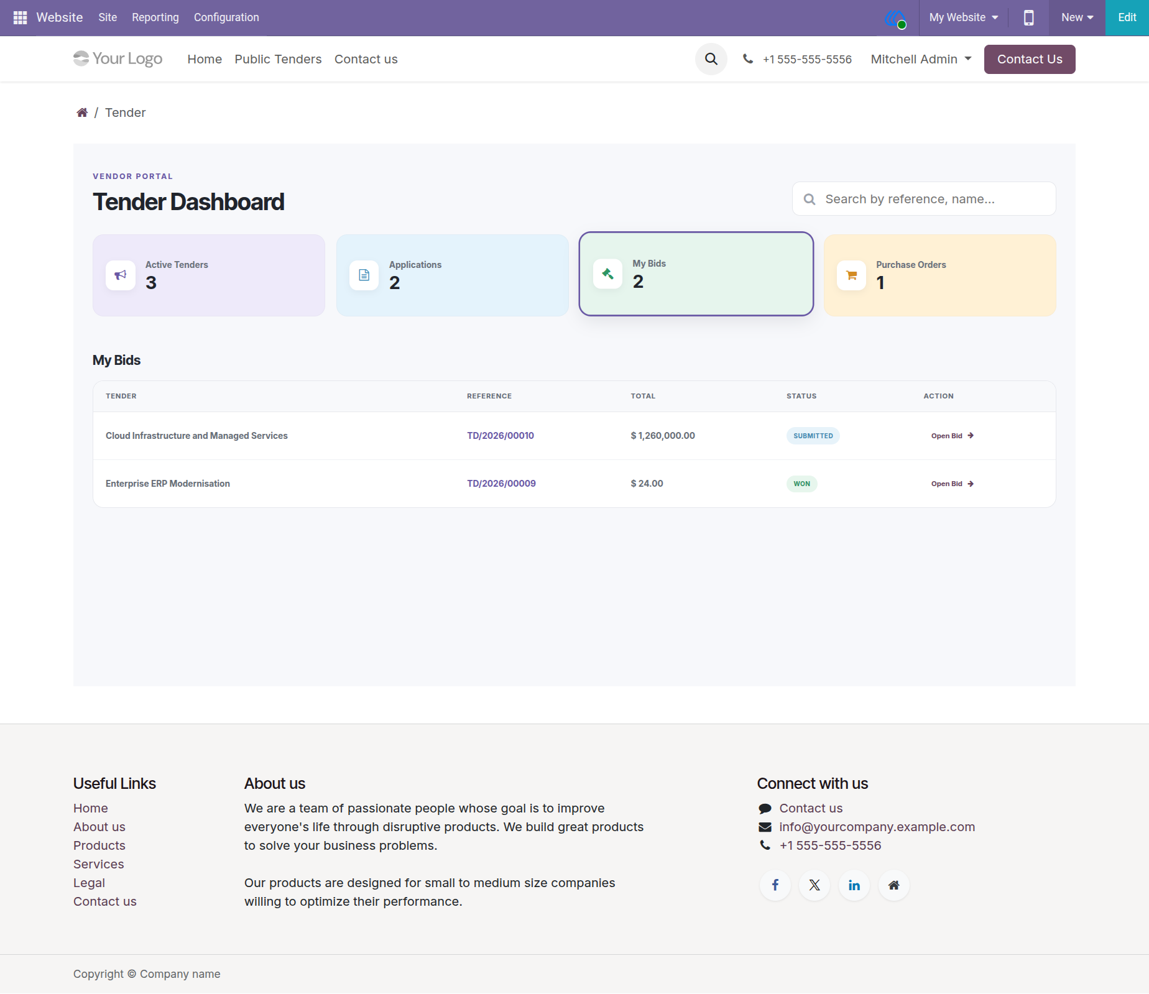Select the Active Tenders card

click(x=209, y=275)
